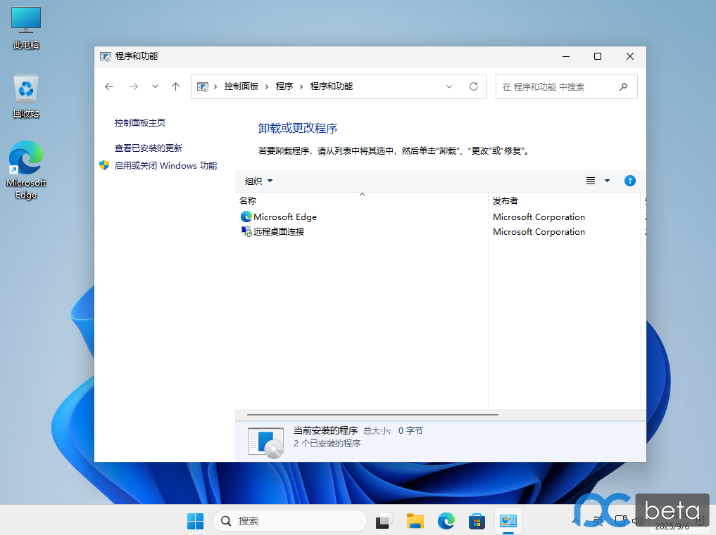Screen dimensions: 716x535
Task: Select 远程桌面连接 program row
Action: [440, 232]
